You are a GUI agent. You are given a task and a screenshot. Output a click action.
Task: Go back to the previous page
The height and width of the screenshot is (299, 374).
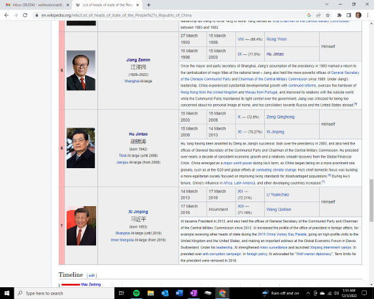tap(7, 15)
